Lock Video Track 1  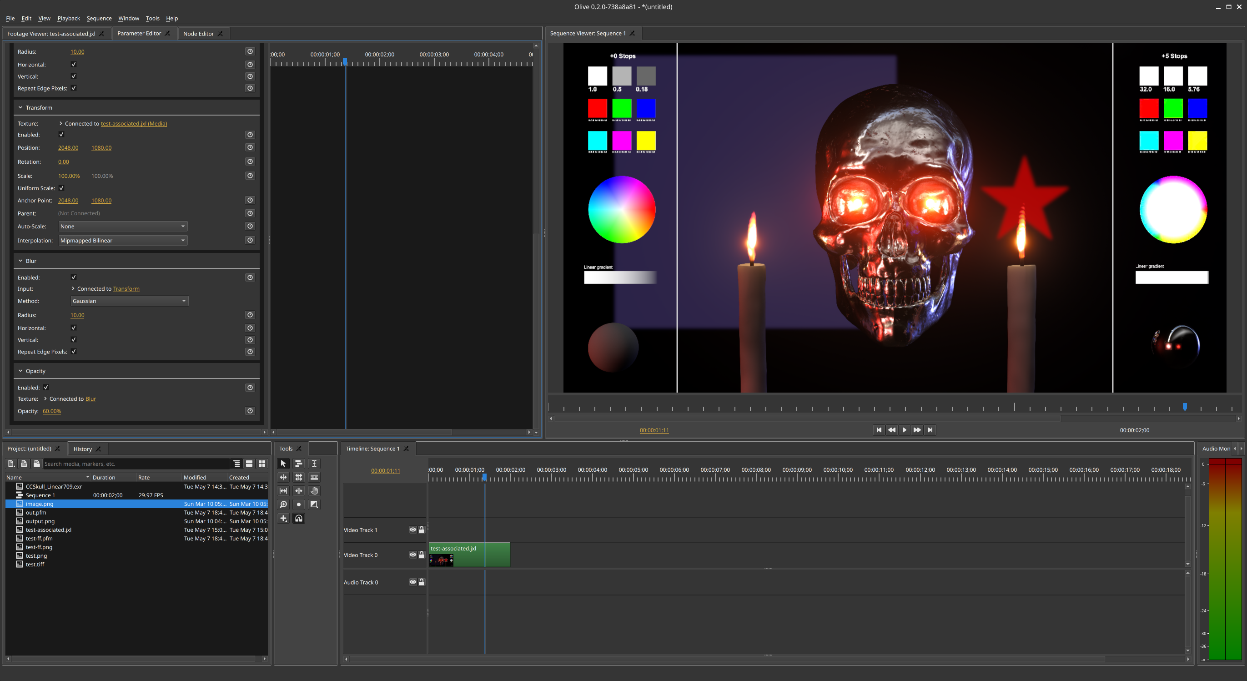click(422, 530)
